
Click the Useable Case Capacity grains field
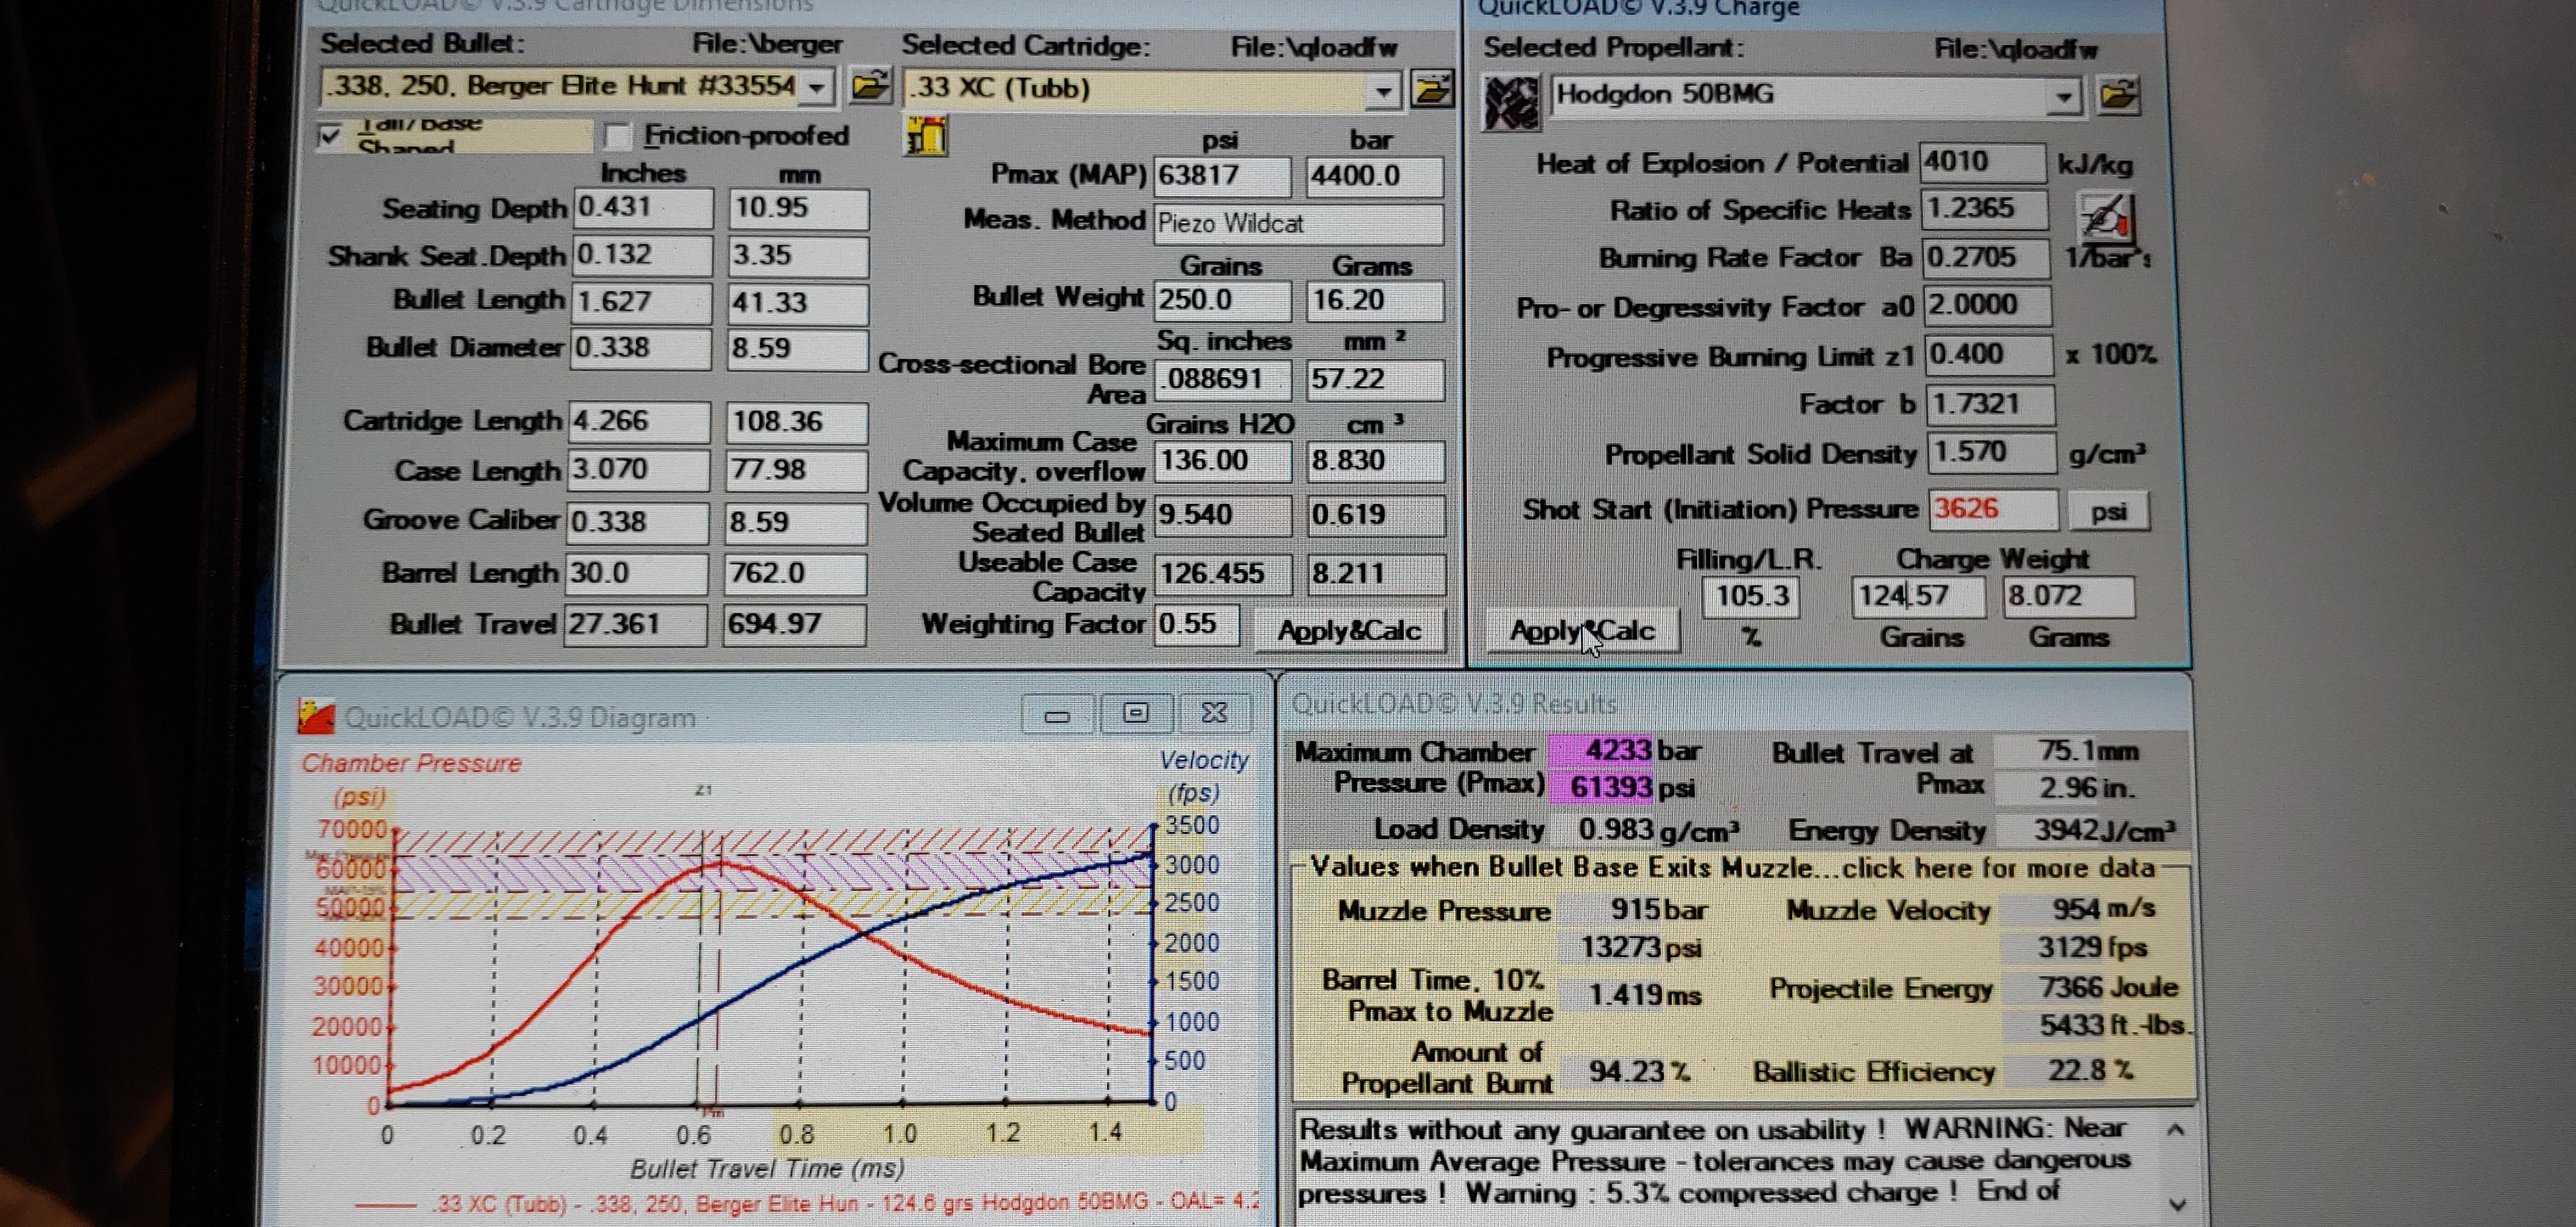tap(1222, 574)
